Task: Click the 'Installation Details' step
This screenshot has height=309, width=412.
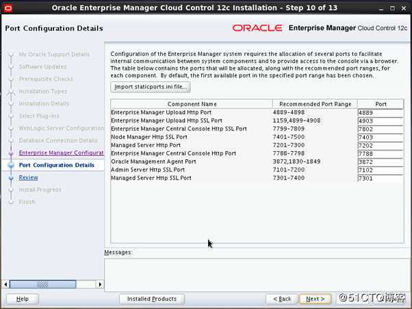Action: tap(44, 103)
